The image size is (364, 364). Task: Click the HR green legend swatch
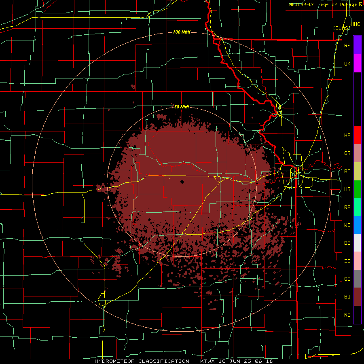357,189
